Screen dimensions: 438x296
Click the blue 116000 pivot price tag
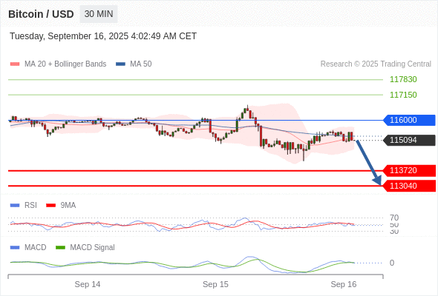click(x=409, y=120)
